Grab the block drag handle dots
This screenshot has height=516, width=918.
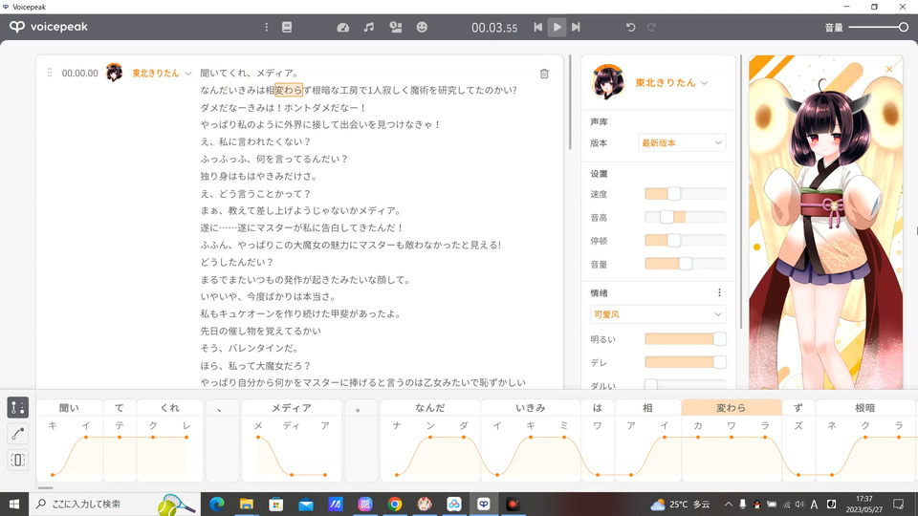[x=50, y=73]
